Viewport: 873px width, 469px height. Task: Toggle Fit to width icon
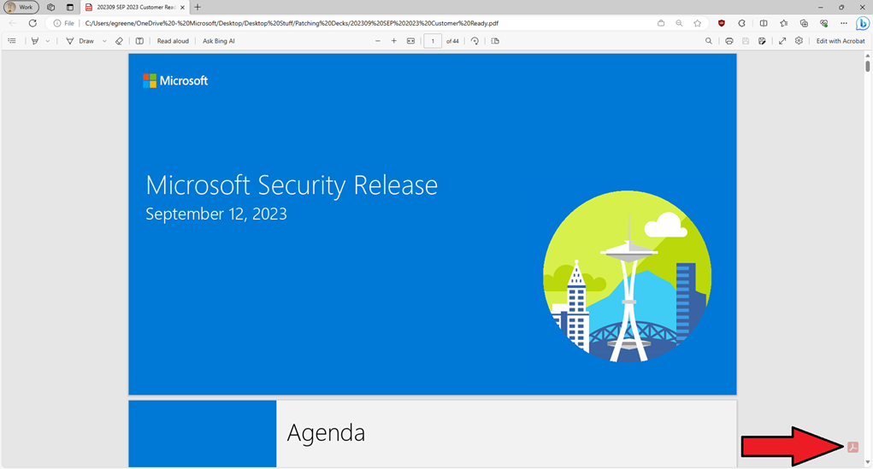411,41
